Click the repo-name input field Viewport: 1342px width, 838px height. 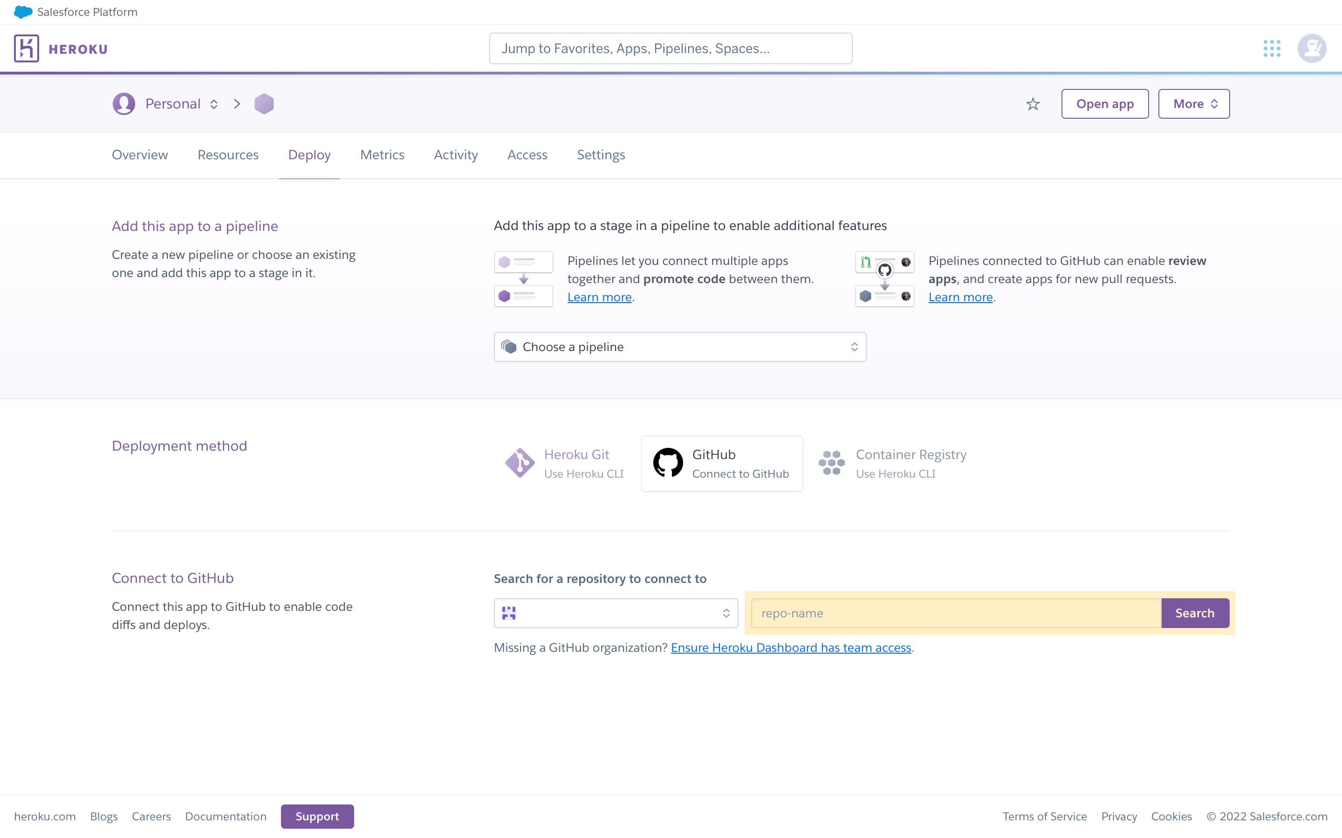pos(956,613)
